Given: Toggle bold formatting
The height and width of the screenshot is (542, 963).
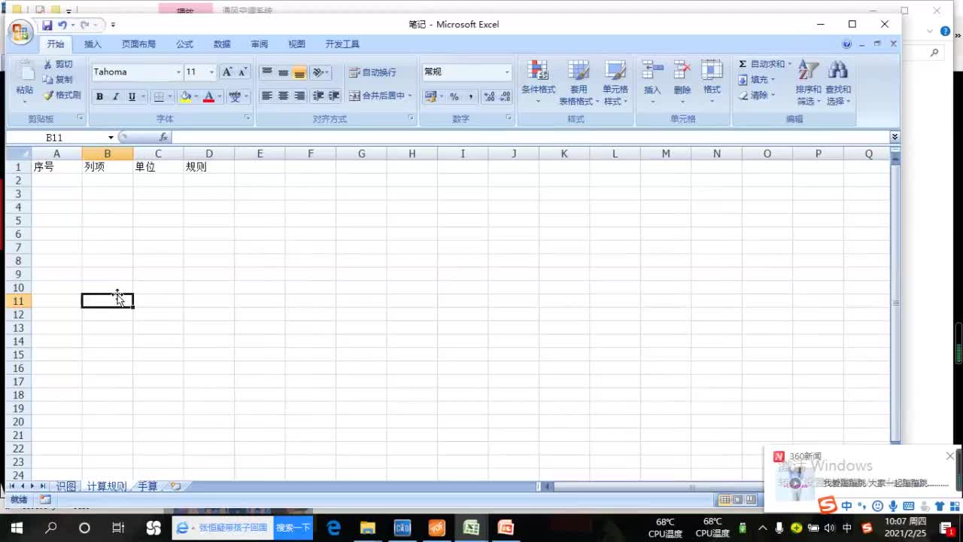Looking at the screenshot, I should pos(99,96).
